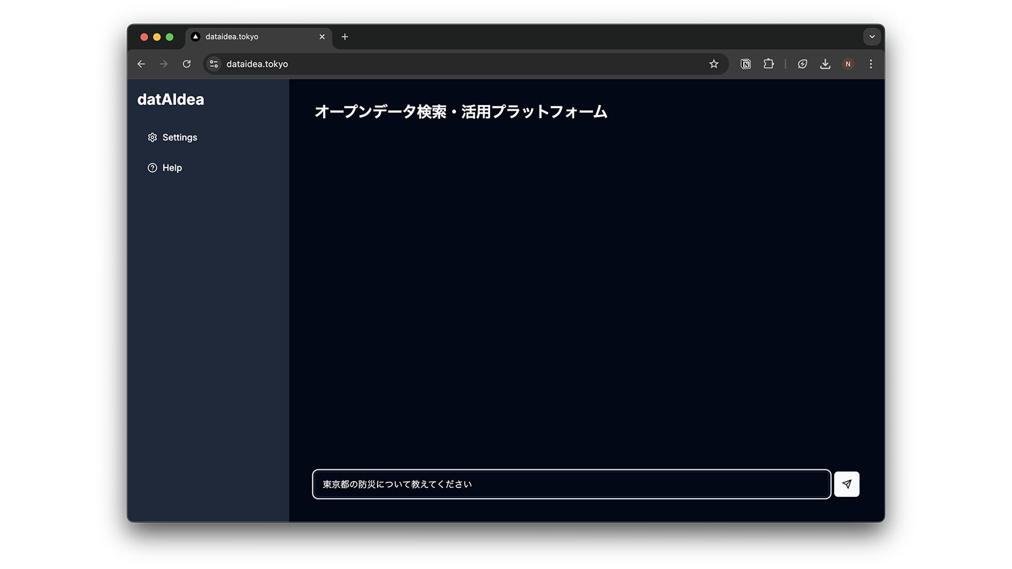Select the dataidea.tokyo tab
The height and width of the screenshot is (569, 1012).
pyautogui.click(x=259, y=37)
